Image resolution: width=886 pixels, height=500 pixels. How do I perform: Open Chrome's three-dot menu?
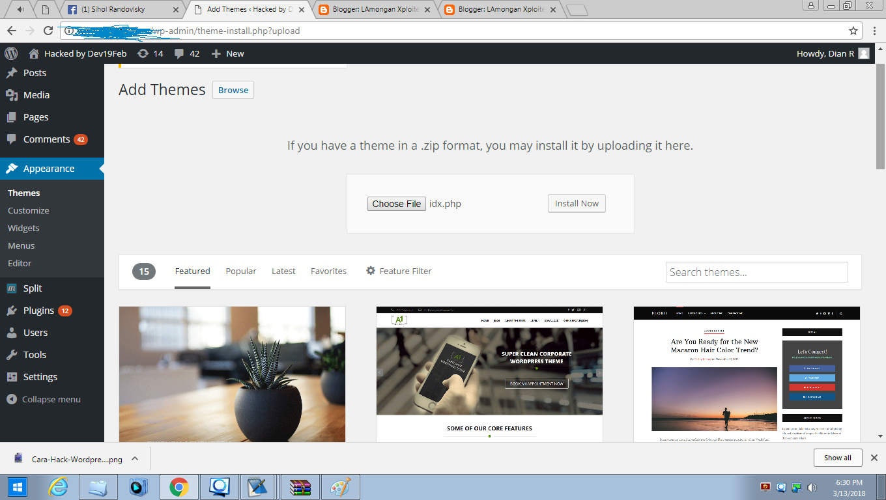click(x=874, y=30)
